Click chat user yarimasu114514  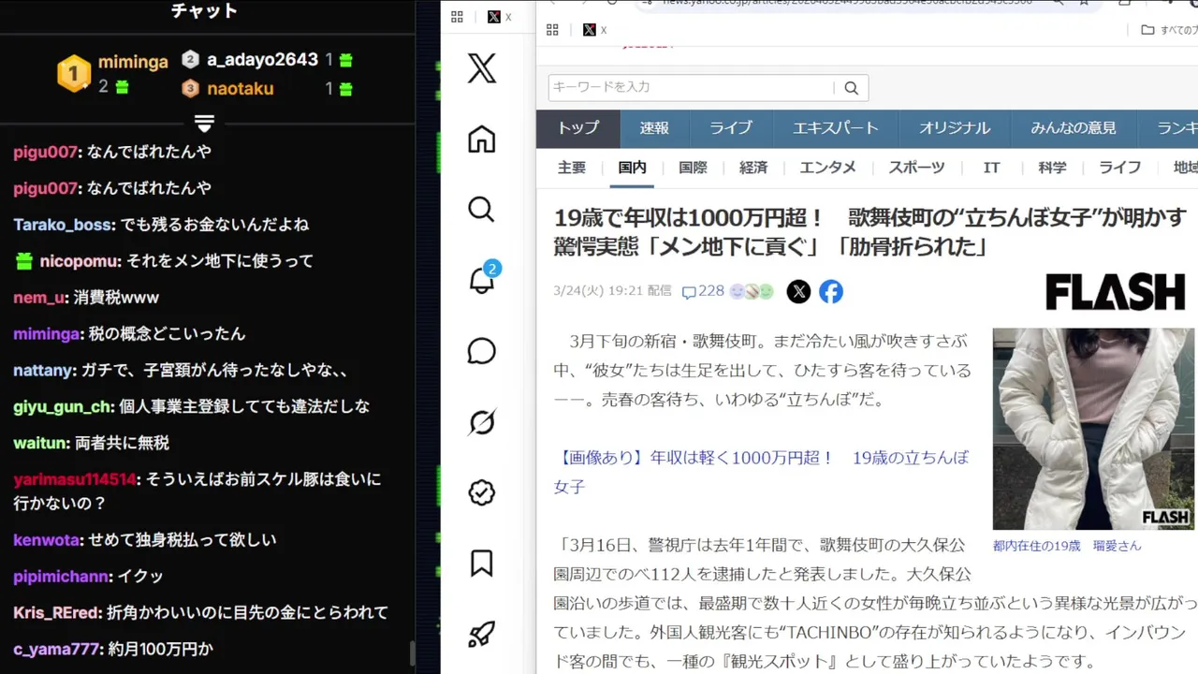tap(75, 479)
